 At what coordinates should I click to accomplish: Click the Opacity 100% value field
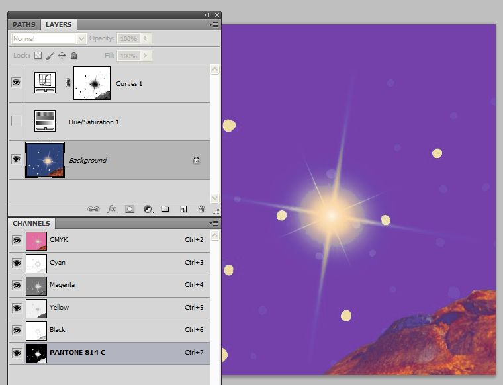click(x=128, y=38)
